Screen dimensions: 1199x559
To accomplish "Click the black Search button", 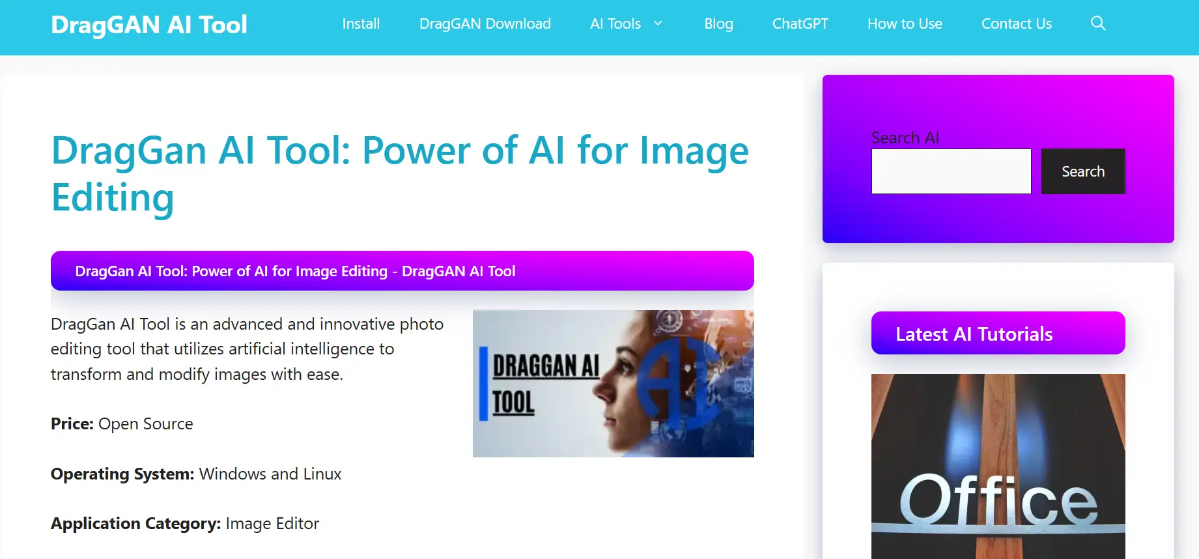I will point(1083,171).
